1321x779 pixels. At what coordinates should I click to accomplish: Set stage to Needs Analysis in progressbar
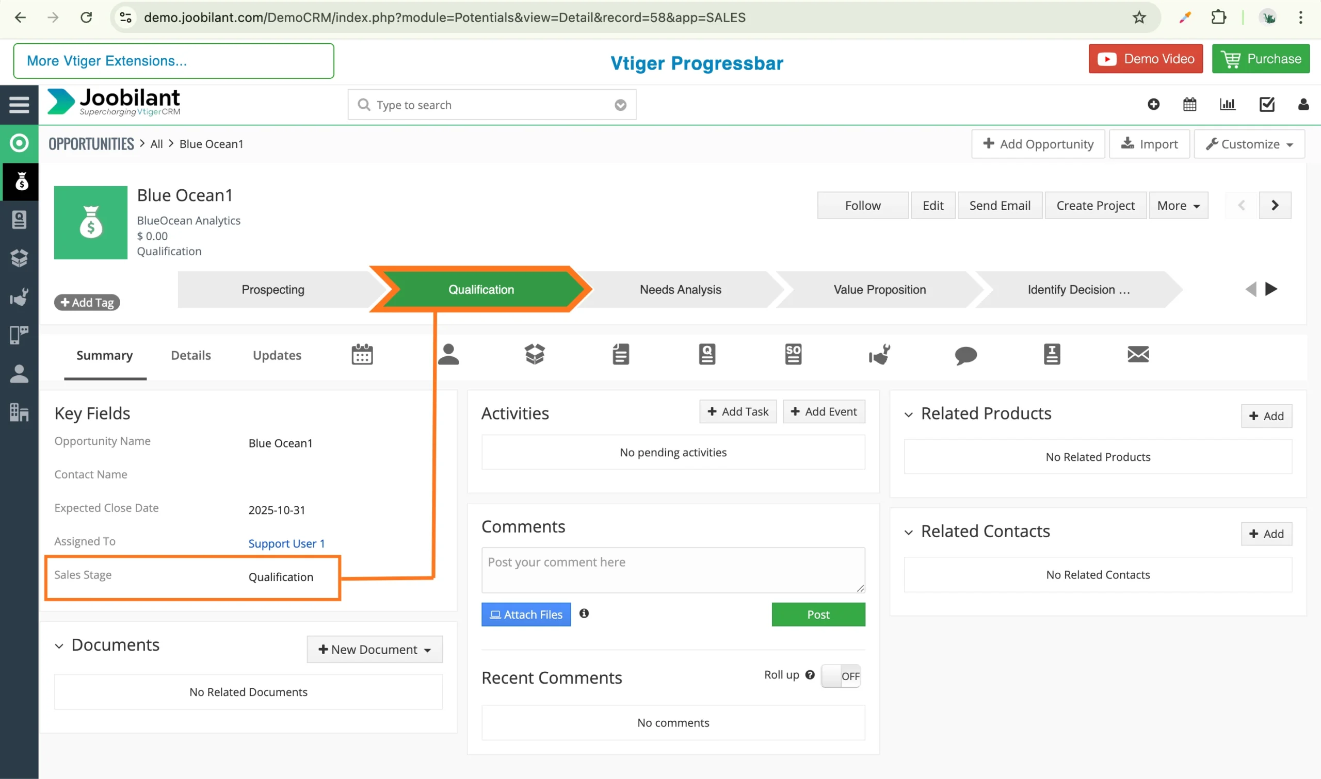(x=680, y=290)
